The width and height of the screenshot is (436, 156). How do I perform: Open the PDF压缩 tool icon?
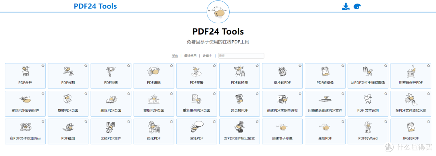click(111, 72)
